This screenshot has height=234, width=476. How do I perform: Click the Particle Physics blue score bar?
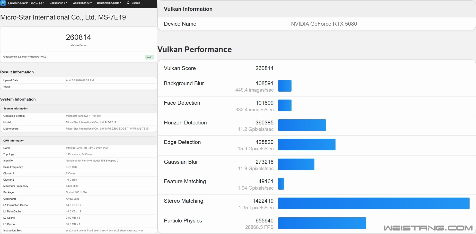[322, 223]
